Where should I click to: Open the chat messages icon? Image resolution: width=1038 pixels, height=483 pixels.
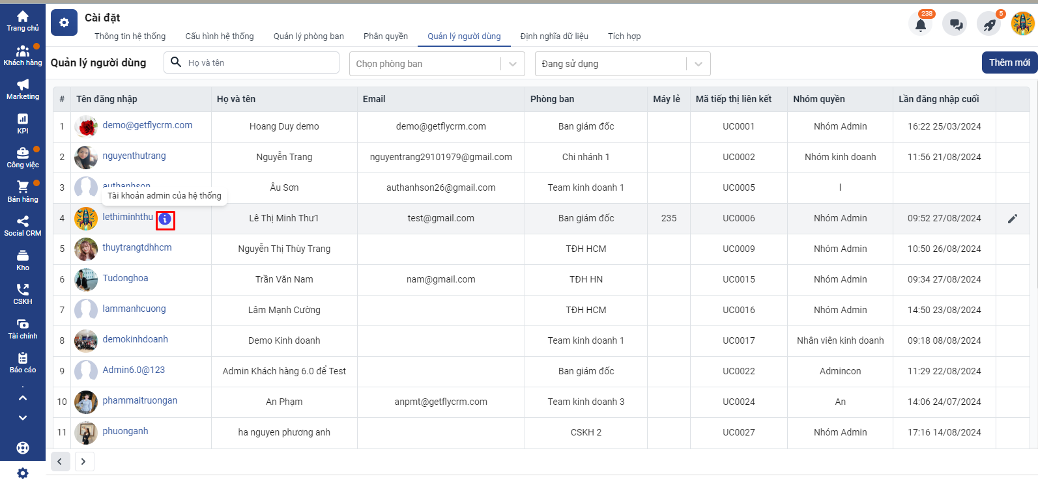click(955, 25)
